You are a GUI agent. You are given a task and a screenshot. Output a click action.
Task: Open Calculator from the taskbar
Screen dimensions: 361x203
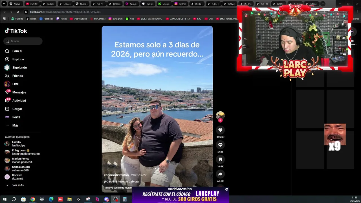point(125,199)
